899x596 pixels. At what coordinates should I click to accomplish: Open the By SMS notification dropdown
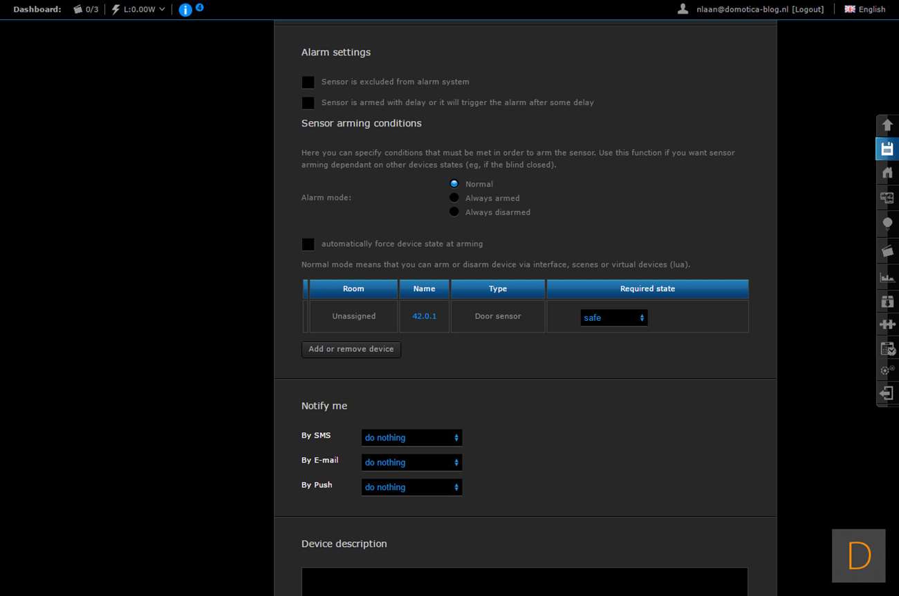point(411,438)
